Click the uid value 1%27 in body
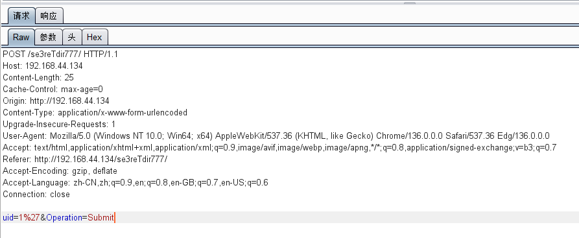Screen dimensions: 579x238 29,218
